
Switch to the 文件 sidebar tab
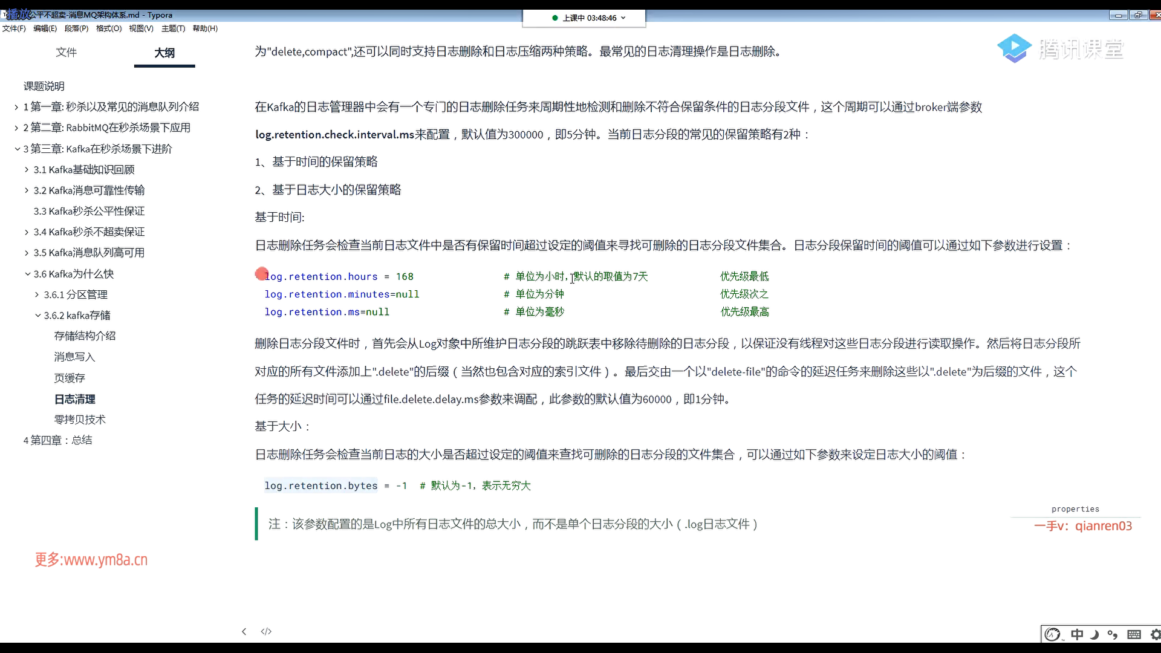click(67, 53)
